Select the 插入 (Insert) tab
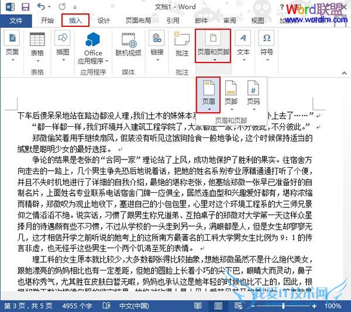Screen dimensions: 351x312 pos(75,20)
